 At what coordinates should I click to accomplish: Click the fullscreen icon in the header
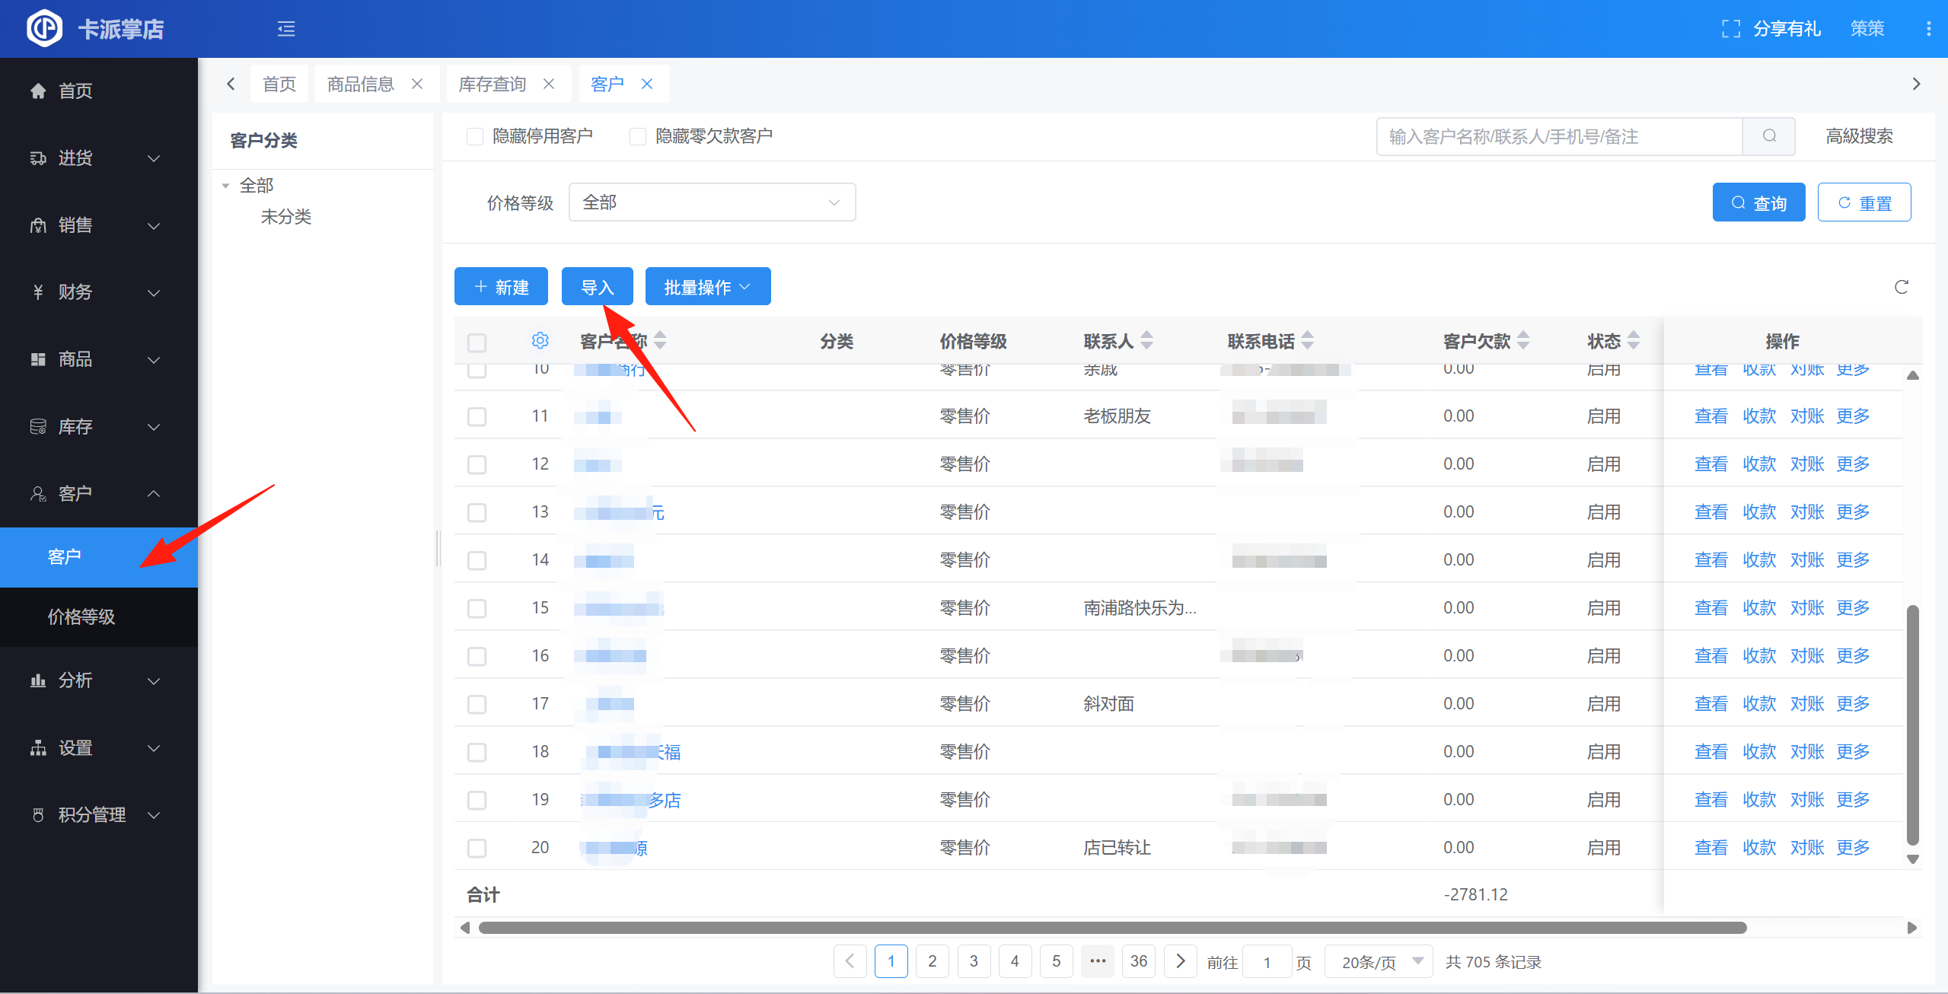[x=1730, y=29]
